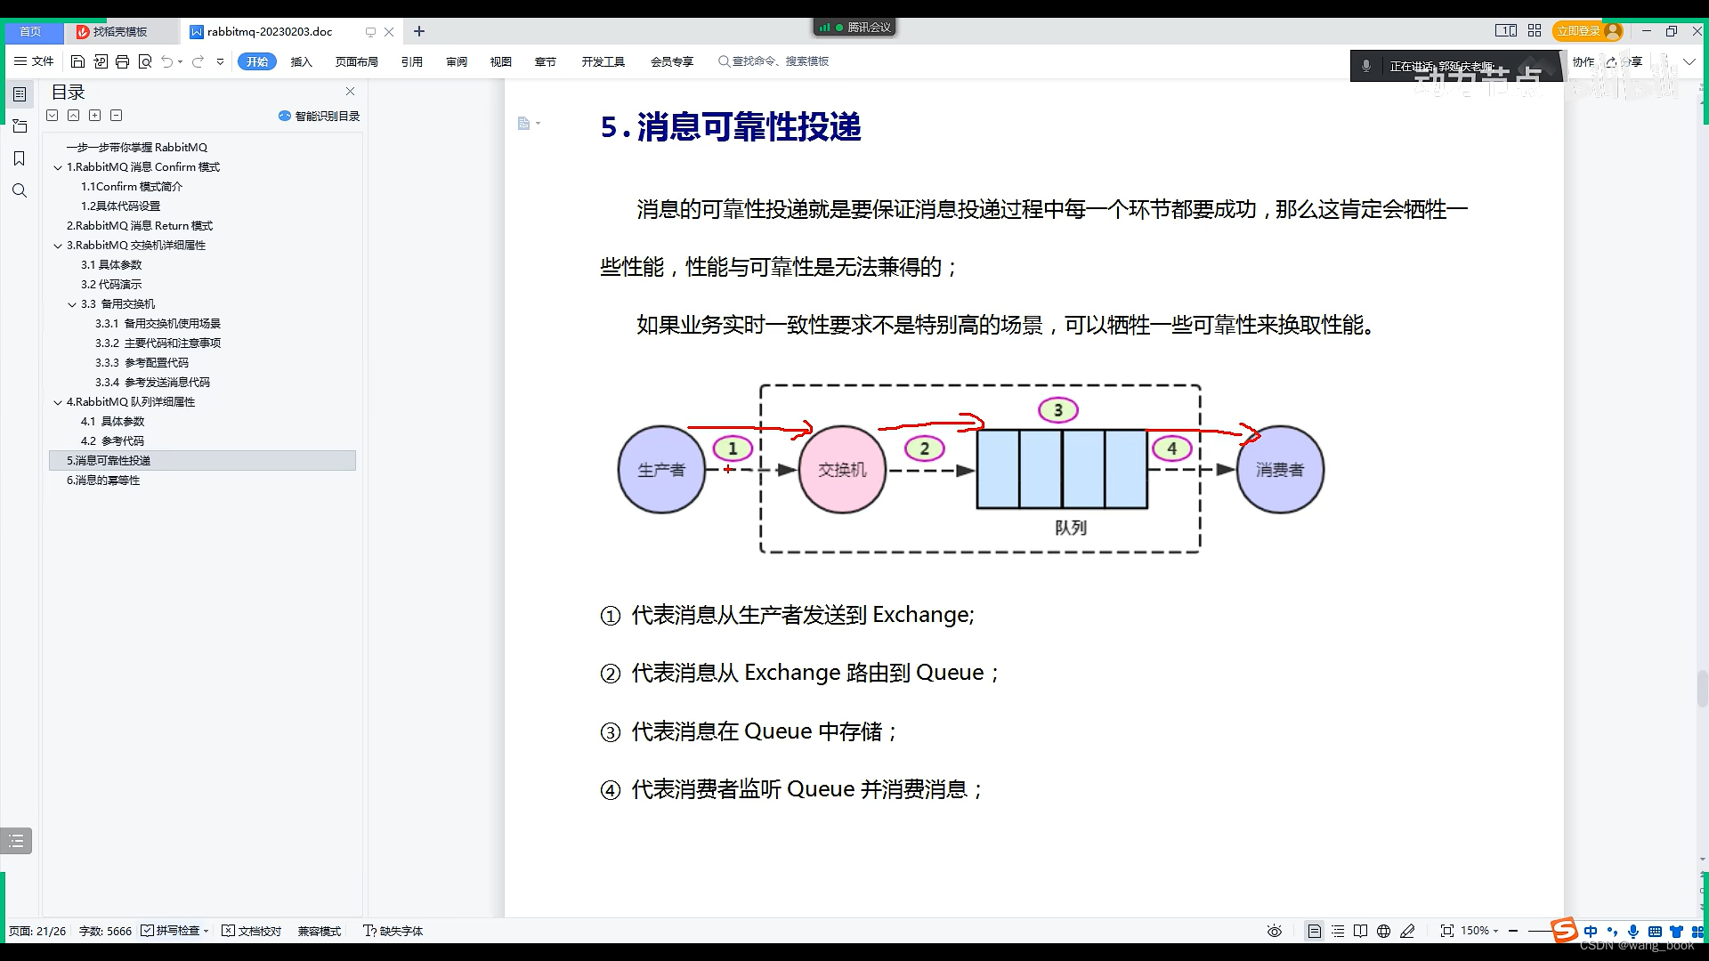Toggle the 拼写检查 spelling check checkbox

click(147, 931)
